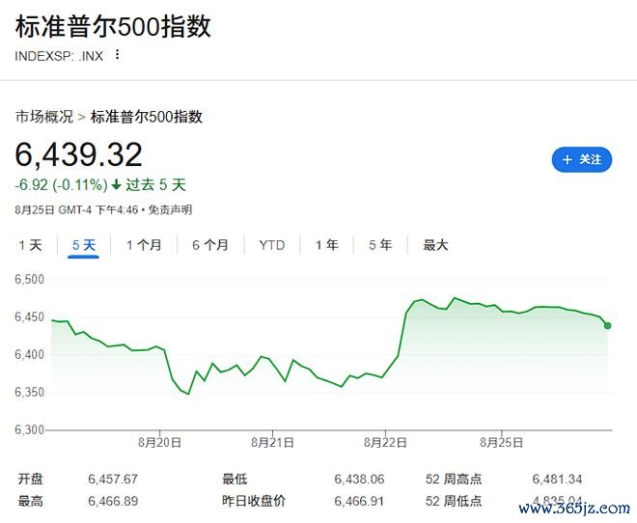
Task: Switch chart to 6 个月 range
Action: 209,245
